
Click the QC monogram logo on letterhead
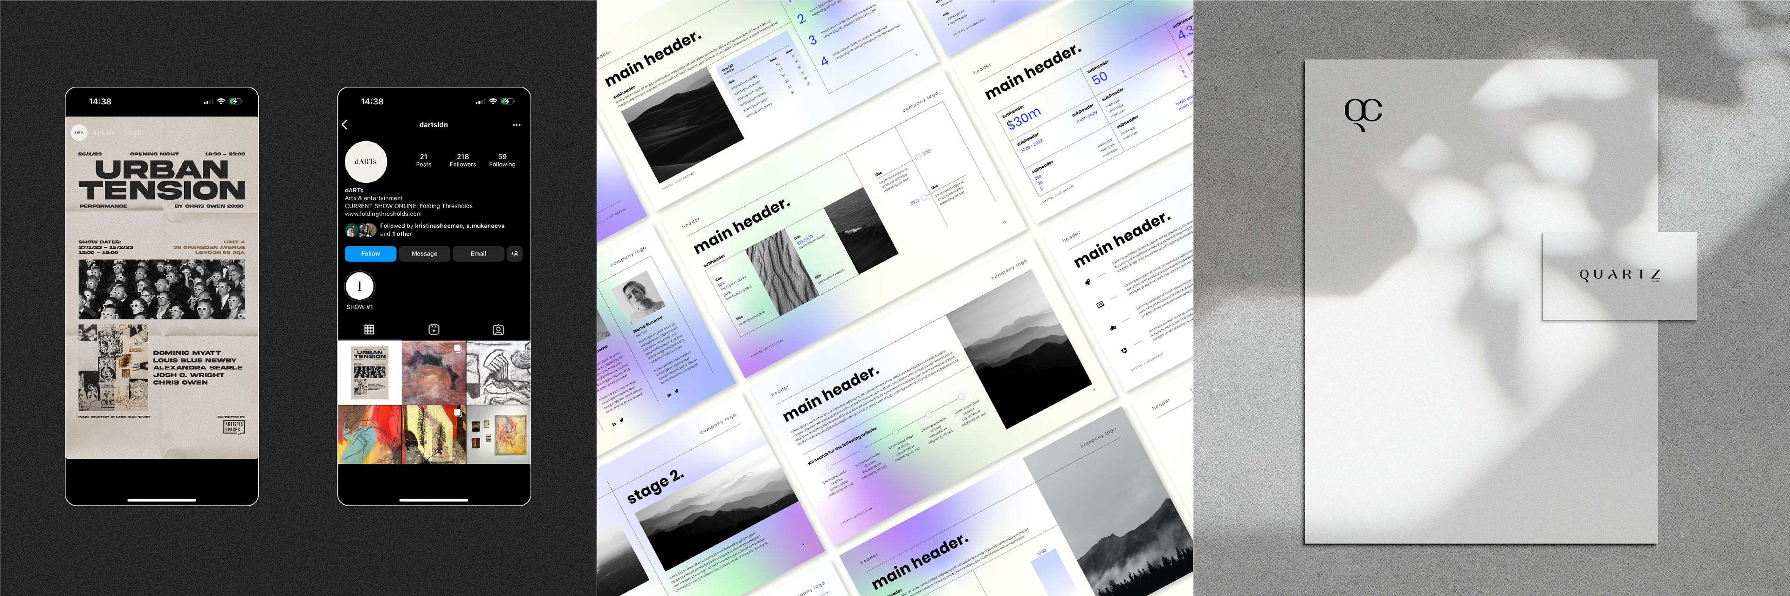point(1363,115)
